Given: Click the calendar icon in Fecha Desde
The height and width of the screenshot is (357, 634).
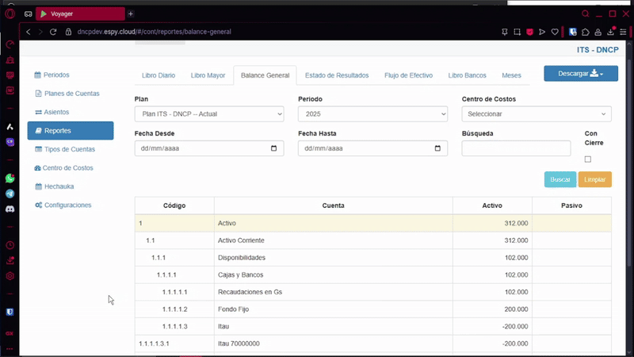Looking at the screenshot, I should (x=274, y=148).
